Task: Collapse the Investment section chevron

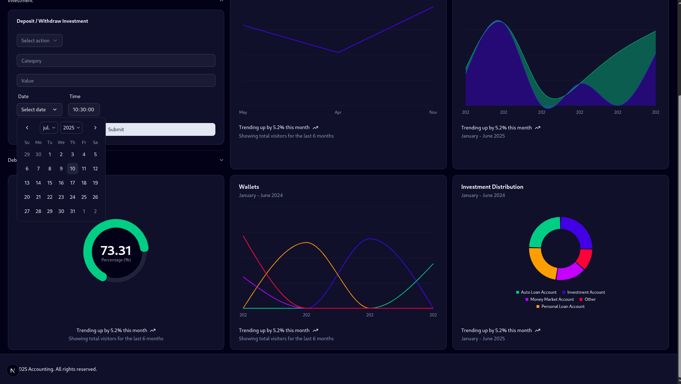Action: pos(221,1)
